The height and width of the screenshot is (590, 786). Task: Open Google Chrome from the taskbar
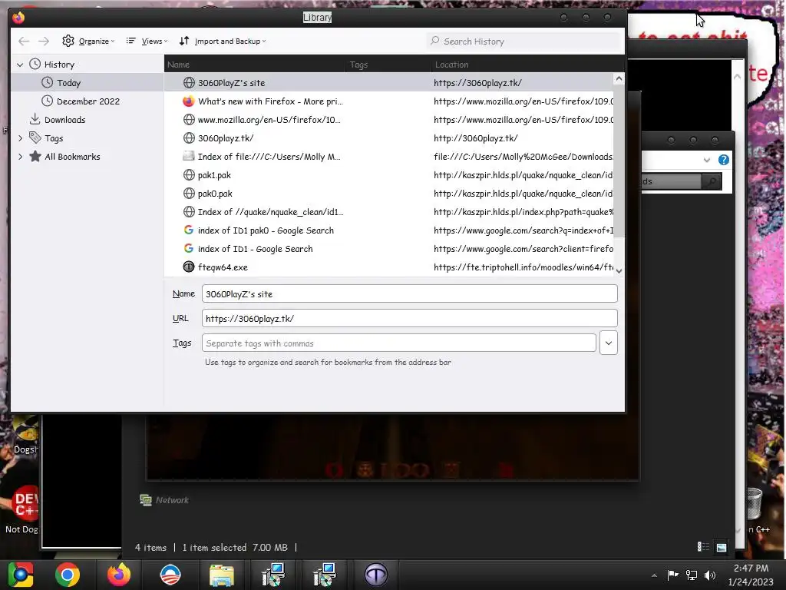(x=68, y=575)
